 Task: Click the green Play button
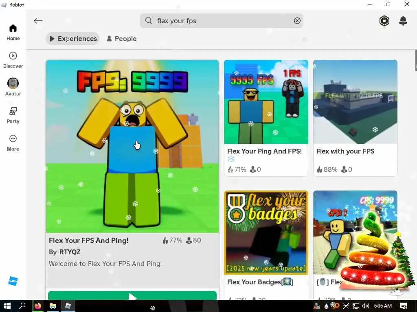132,296
